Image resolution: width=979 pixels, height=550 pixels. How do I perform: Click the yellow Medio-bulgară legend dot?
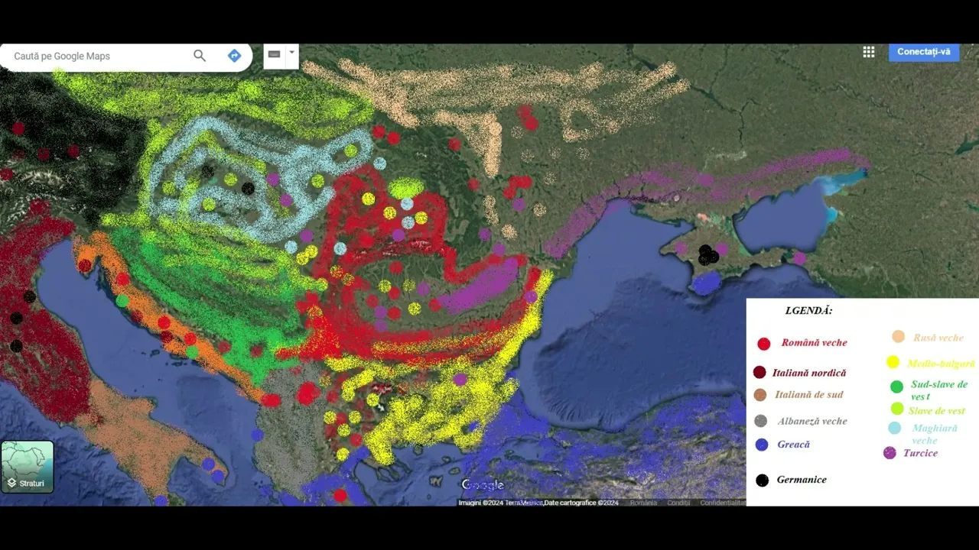click(893, 362)
